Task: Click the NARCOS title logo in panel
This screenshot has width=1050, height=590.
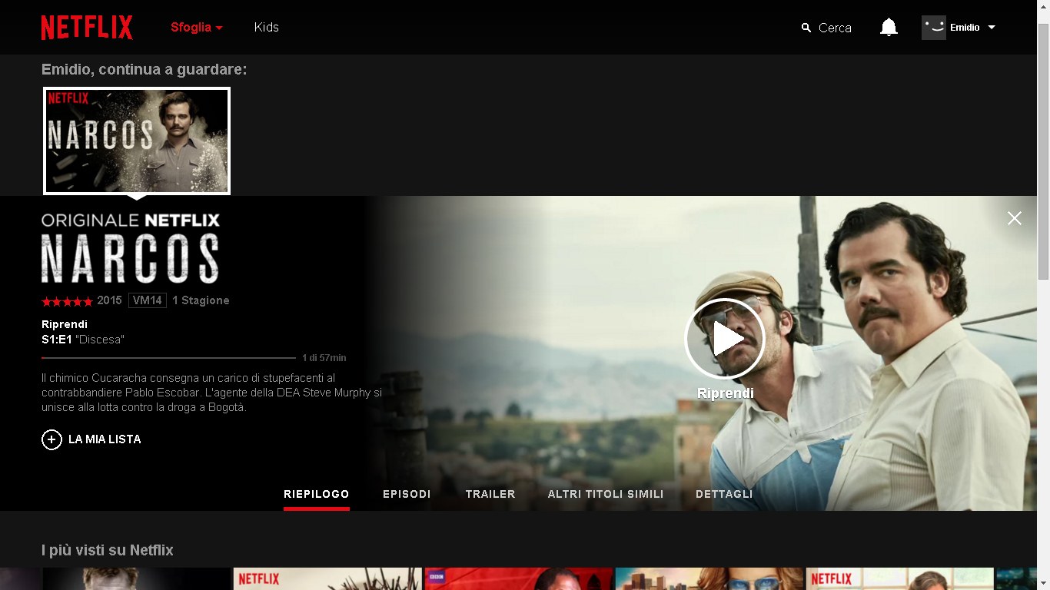Action: coord(131,259)
